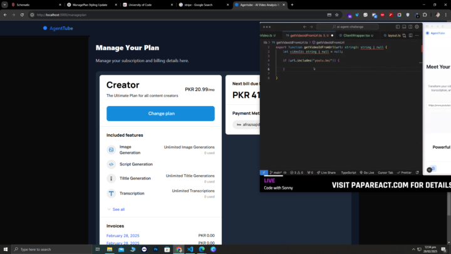Open the editor settings gear icon
Screen dimensions: 451x254
[417, 27]
